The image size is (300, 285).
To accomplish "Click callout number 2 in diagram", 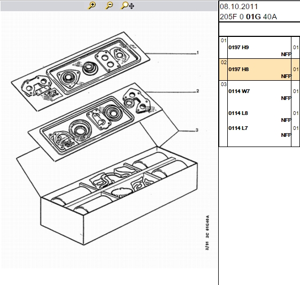I will [x=198, y=91].
